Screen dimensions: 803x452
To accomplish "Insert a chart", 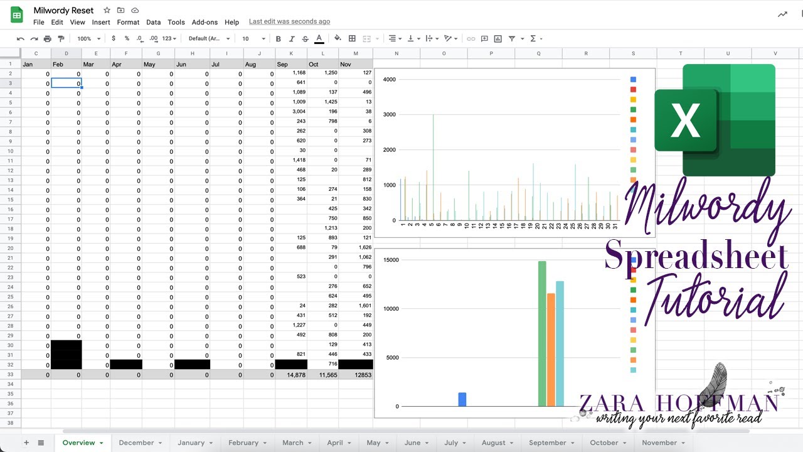I will tap(497, 39).
